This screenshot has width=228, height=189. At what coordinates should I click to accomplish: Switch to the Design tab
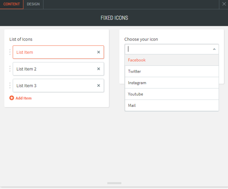click(x=33, y=4)
